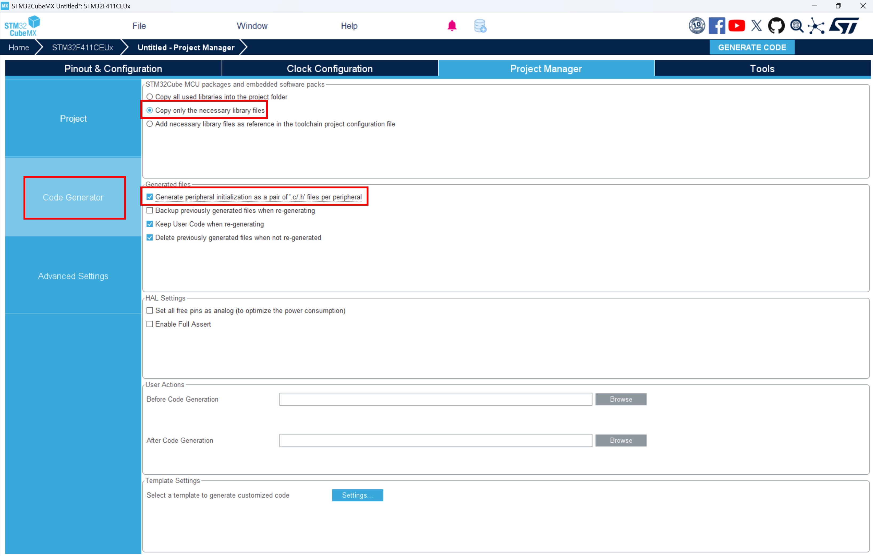Screen dimensions: 873x556
Task: Click Browse for Before Code Generation
Action: point(621,399)
